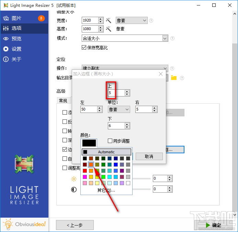
Task: Click the 取消 button
Action: [149, 156]
